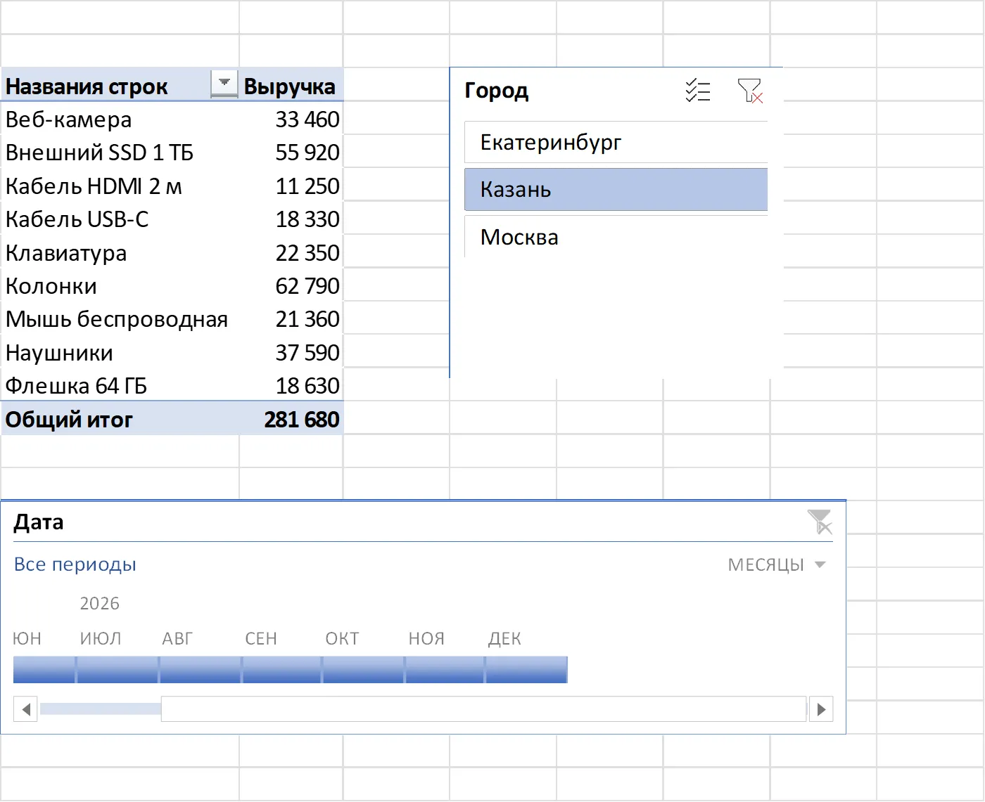Click the timeline horizontal scrollbar thumb

pos(483,709)
